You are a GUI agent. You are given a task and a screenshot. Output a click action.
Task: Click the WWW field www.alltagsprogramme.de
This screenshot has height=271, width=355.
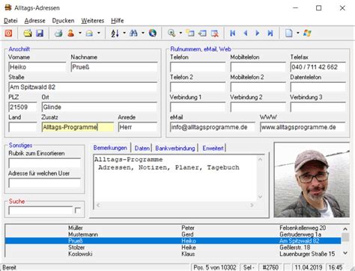click(x=303, y=127)
